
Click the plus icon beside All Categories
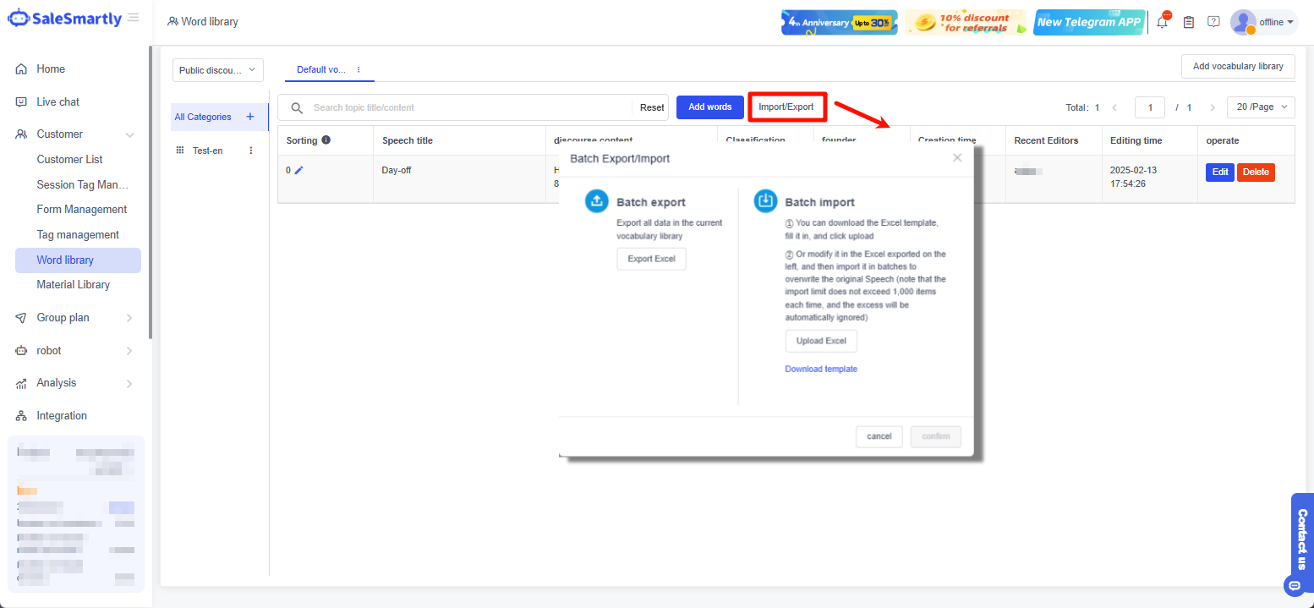pos(250,117)
